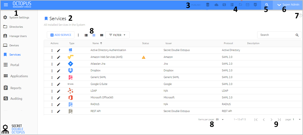Go to Applications in the sidebar
Image resolution: width=303 pixels, height=135 pixels.
16,76
